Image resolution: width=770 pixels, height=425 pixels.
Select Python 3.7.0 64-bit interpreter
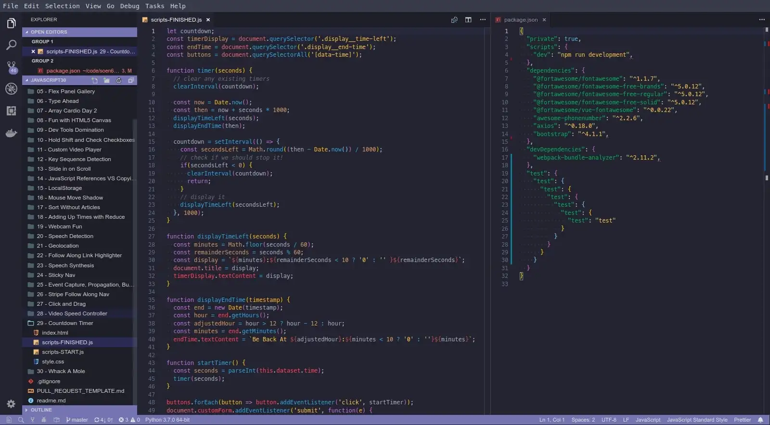[x=167, y=420]
